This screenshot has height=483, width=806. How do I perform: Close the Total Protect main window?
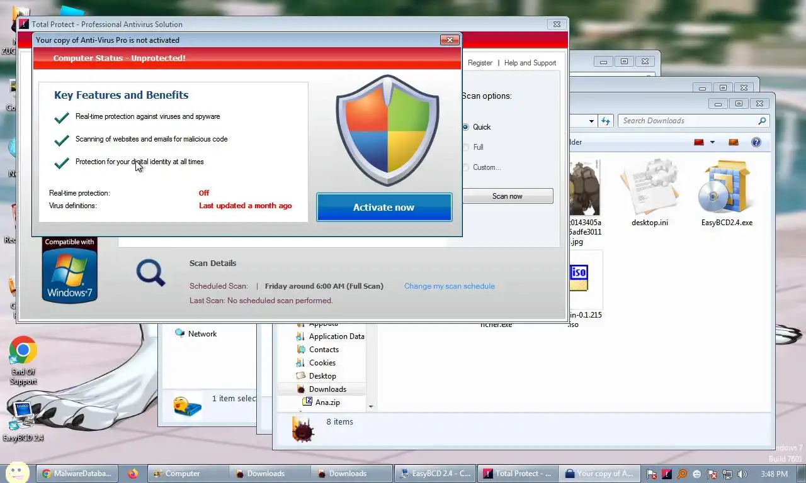(x=557, y=25)
